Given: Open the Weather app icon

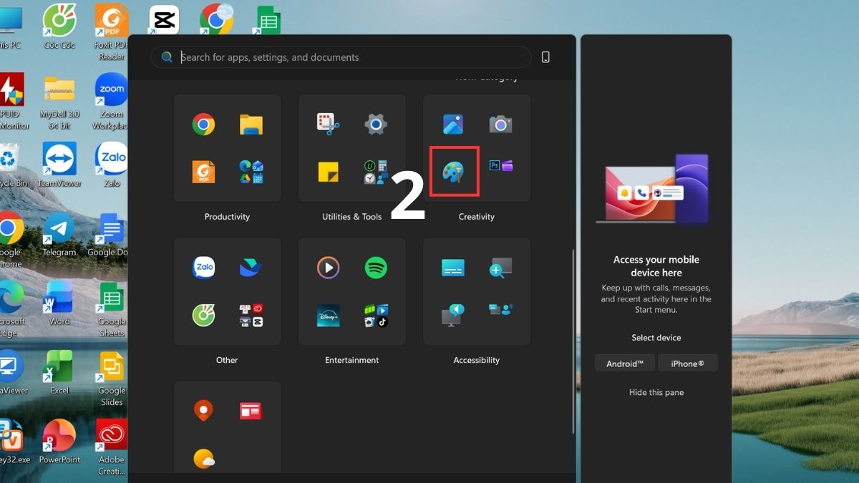Looking at the screenshot, I should coord(203,458).
